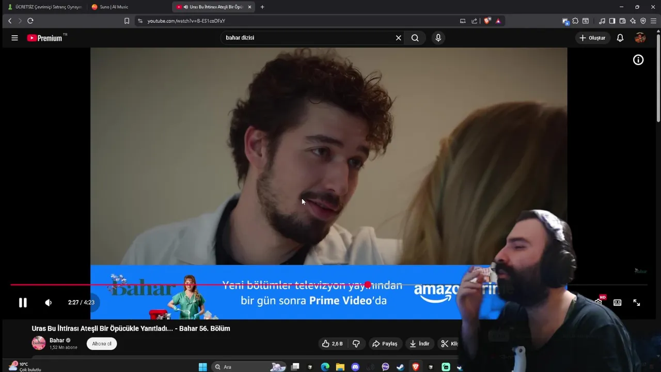Screen dimensions: 661x372
Task: View site information icon
Action: [x=140, y=21]
